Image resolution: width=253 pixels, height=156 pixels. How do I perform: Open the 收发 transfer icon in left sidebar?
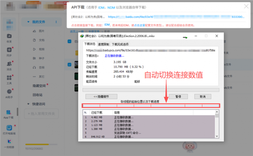tap(9, 36)
